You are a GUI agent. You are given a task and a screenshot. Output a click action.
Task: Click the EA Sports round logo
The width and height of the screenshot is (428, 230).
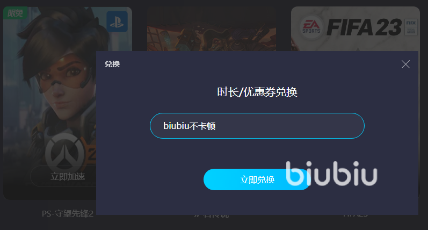(x=311, y=27)
